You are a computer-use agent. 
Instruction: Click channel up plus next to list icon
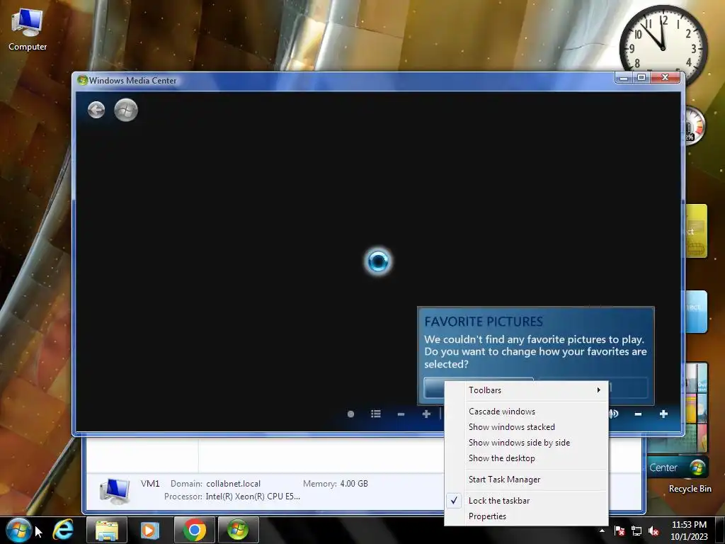click(x=426, y=414)
